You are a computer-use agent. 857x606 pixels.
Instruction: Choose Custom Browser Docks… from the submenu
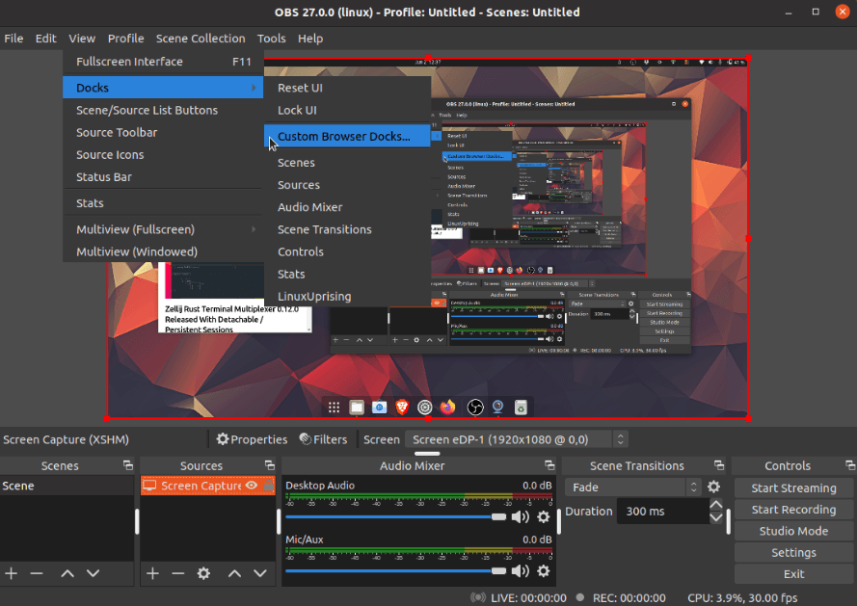point(347,136)
